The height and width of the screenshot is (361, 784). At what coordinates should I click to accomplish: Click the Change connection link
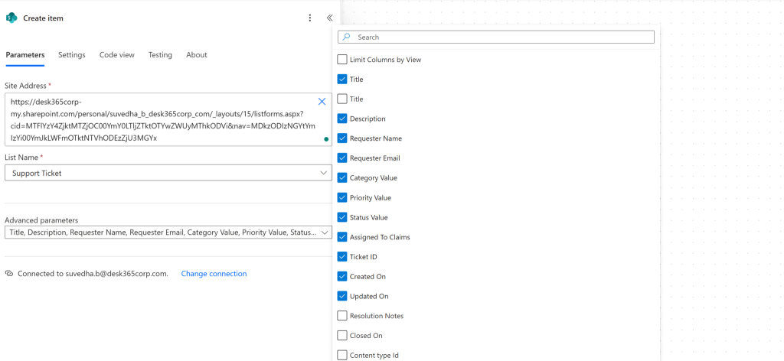tap(214, 274)
